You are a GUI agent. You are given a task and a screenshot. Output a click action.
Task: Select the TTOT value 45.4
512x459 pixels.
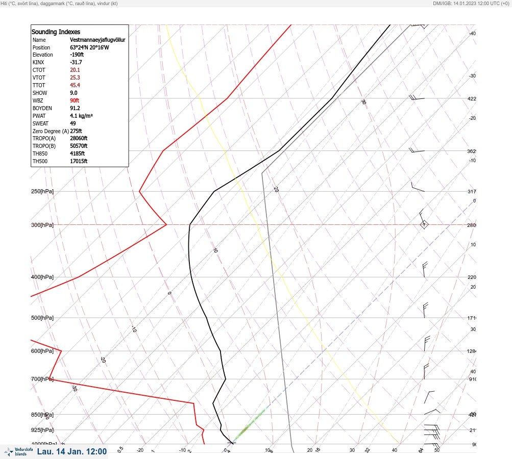(75, 85)
